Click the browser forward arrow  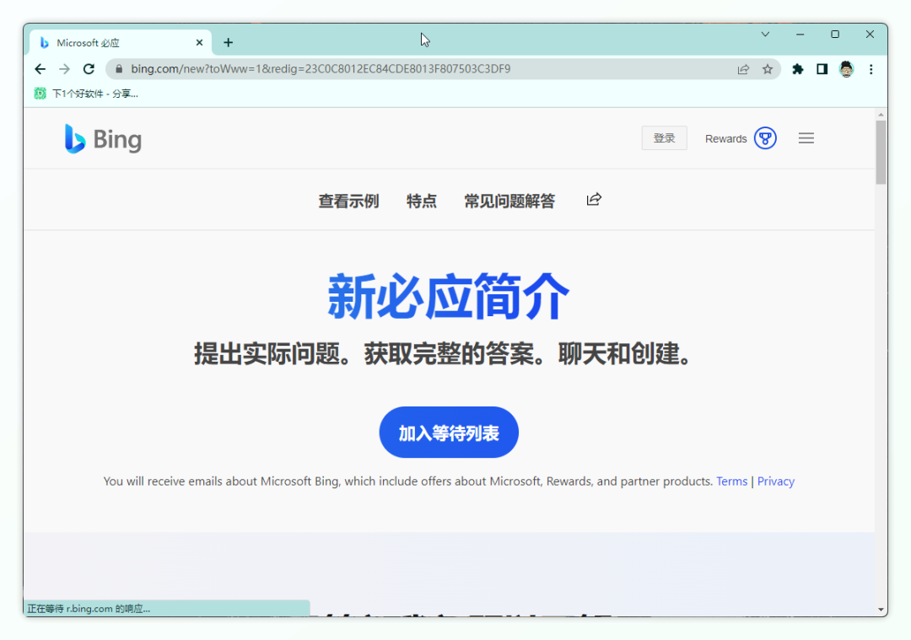(64, 69)
